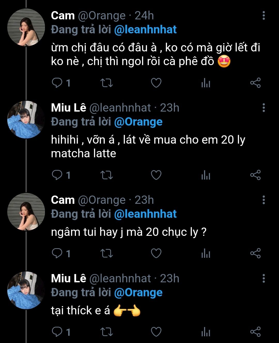Retweet Cam's "20 chục ly" tweet
The width and height of the screenshot is (279, 343).
coord(106,253)
